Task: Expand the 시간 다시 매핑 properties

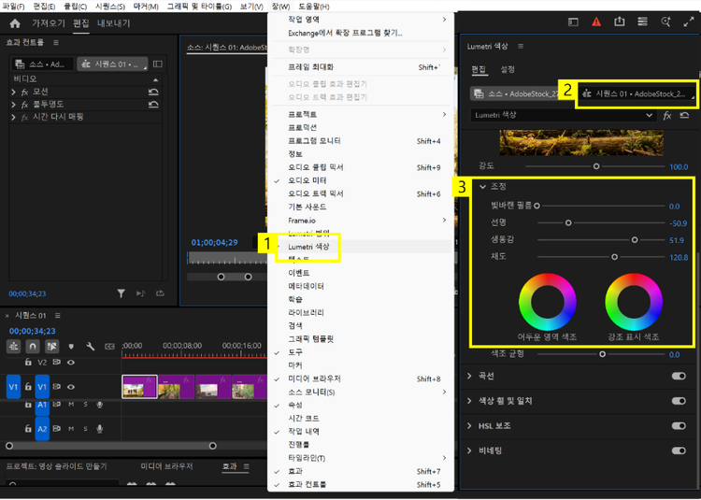Action: coord(13,117)
